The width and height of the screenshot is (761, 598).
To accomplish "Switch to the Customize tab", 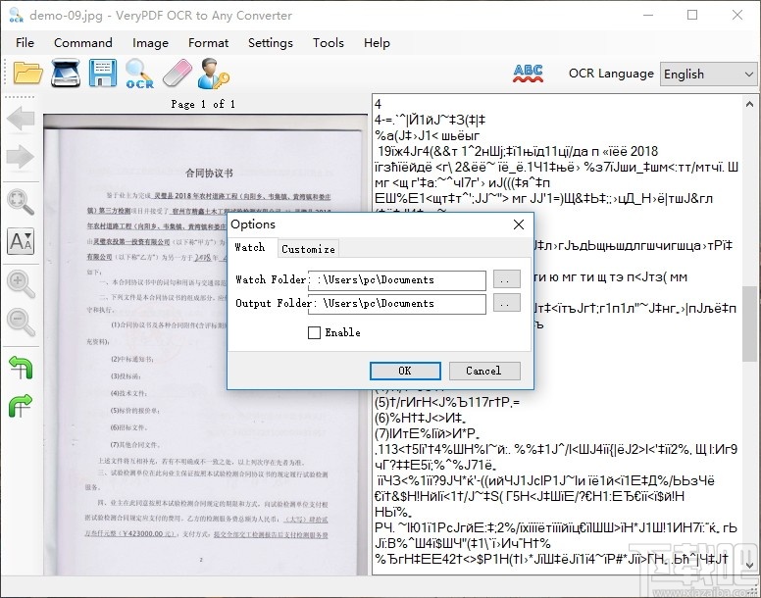I will [x=308, y=249].
